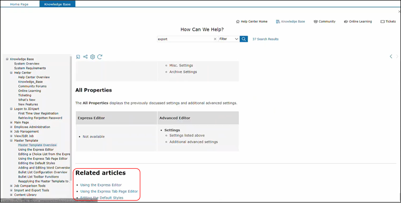Open Using the Express Editor related article
The height and width of the screenshot is (203, 401).
pos(101,185)
